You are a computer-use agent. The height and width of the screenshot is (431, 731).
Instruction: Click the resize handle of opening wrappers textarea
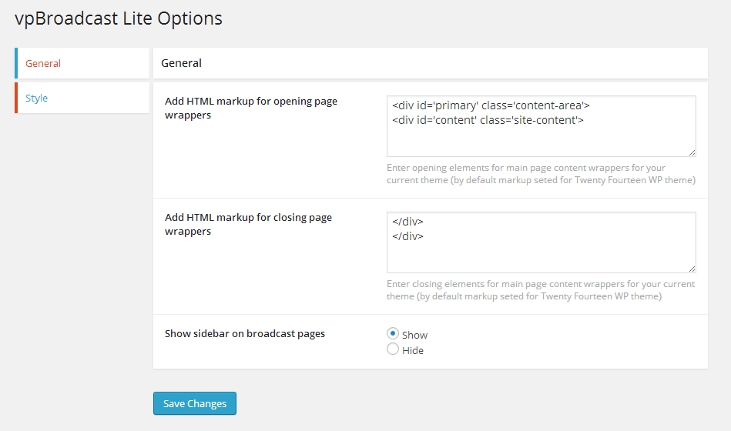coord(692,153)
